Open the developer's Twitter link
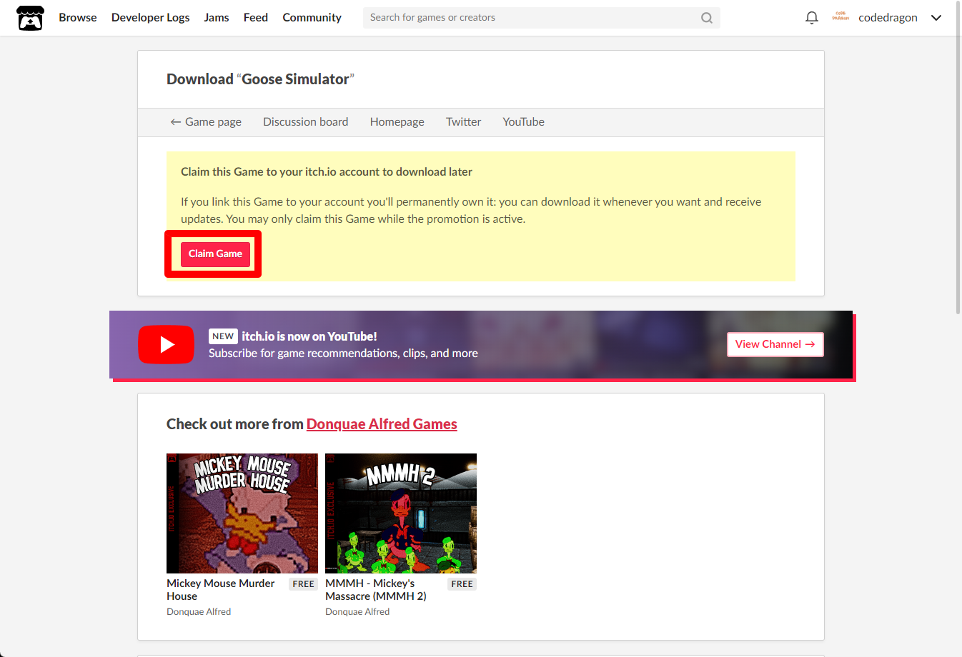The width and height of the screenshot is (962, 657). 464,122
